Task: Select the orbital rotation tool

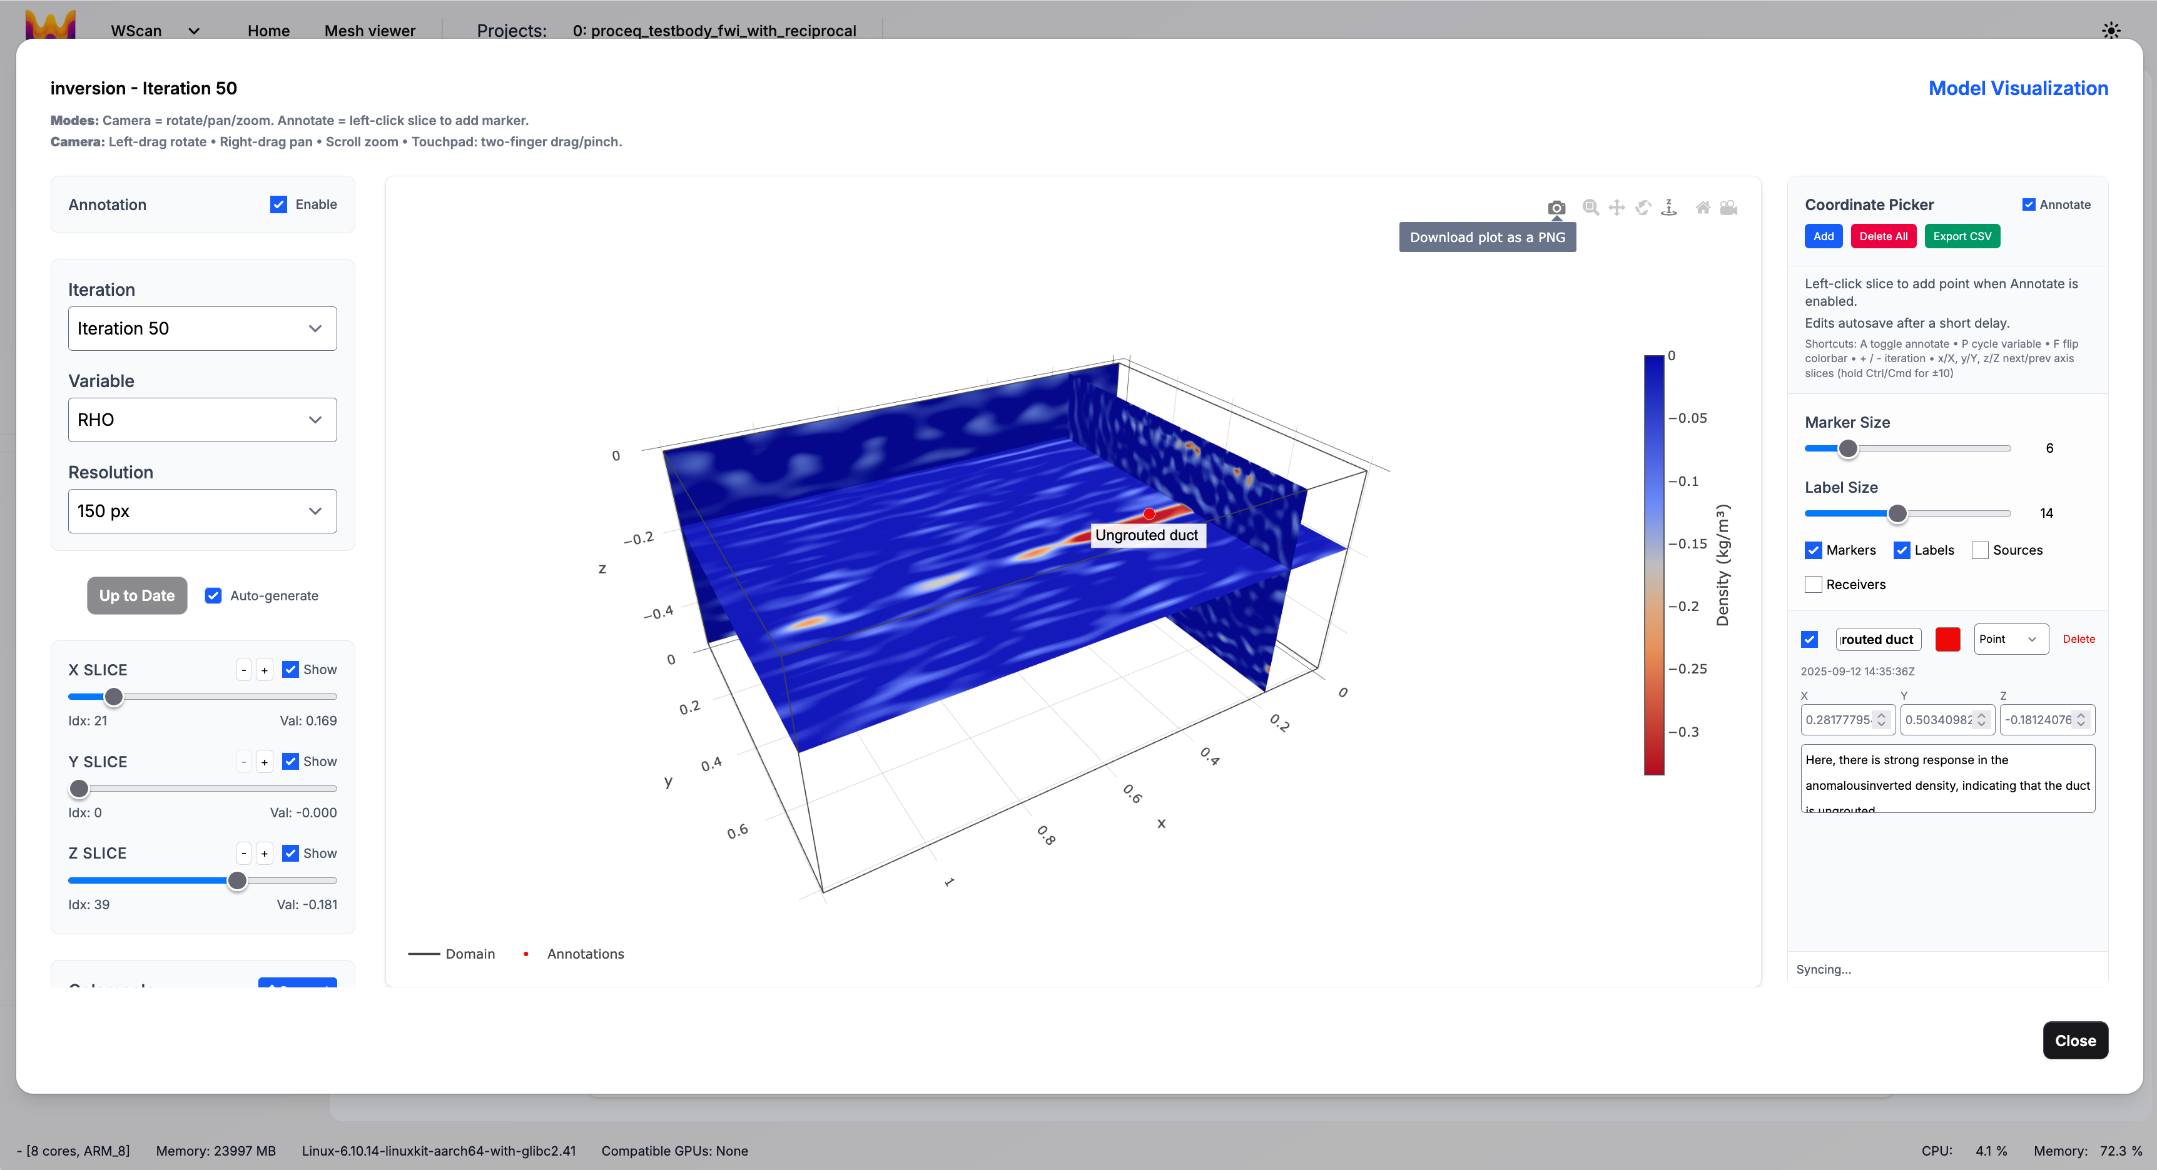Action: [x=1643, y=208]
